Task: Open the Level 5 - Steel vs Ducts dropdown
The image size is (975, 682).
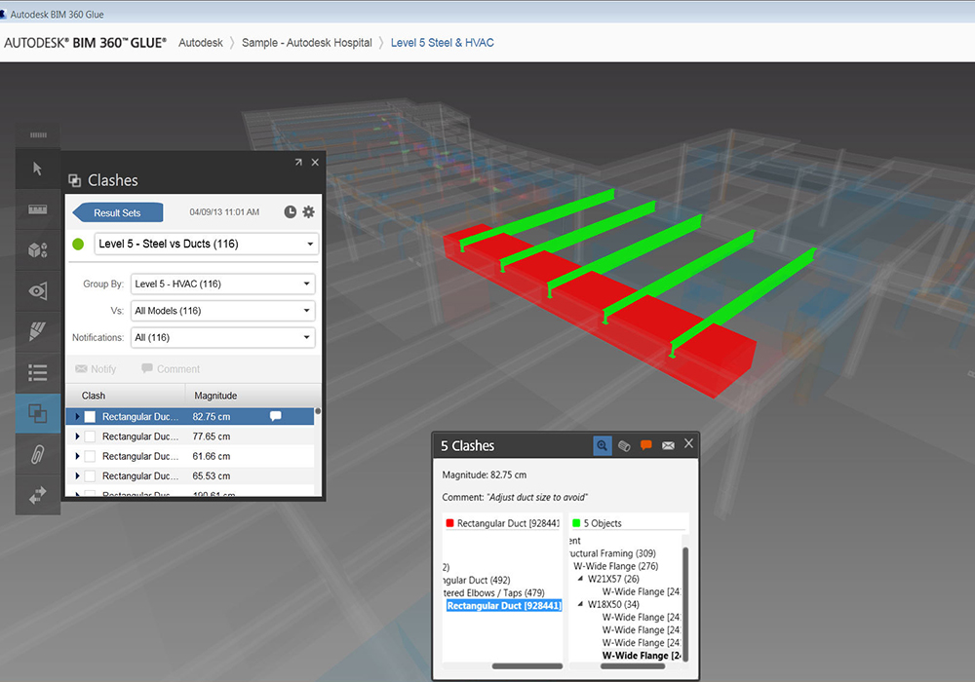Action: click(x=205, y=244)
